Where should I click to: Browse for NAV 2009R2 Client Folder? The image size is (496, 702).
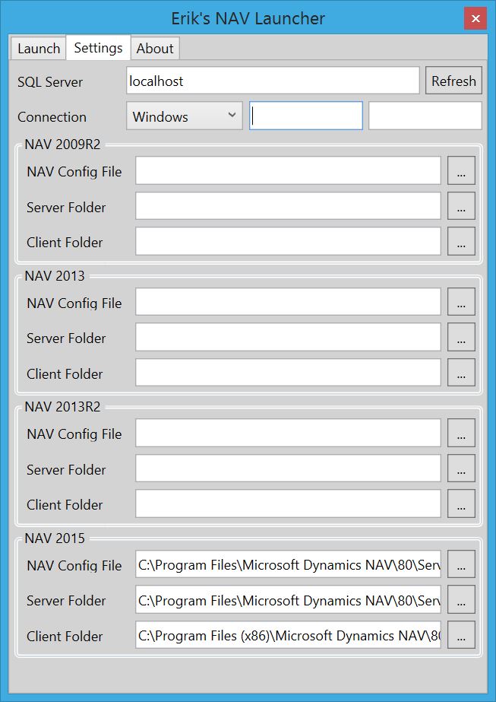tap(461, 241)
